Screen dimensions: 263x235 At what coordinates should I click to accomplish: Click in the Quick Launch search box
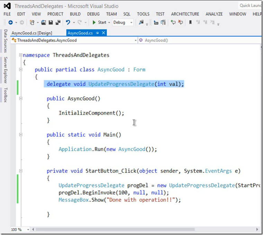tap(250, 6)
